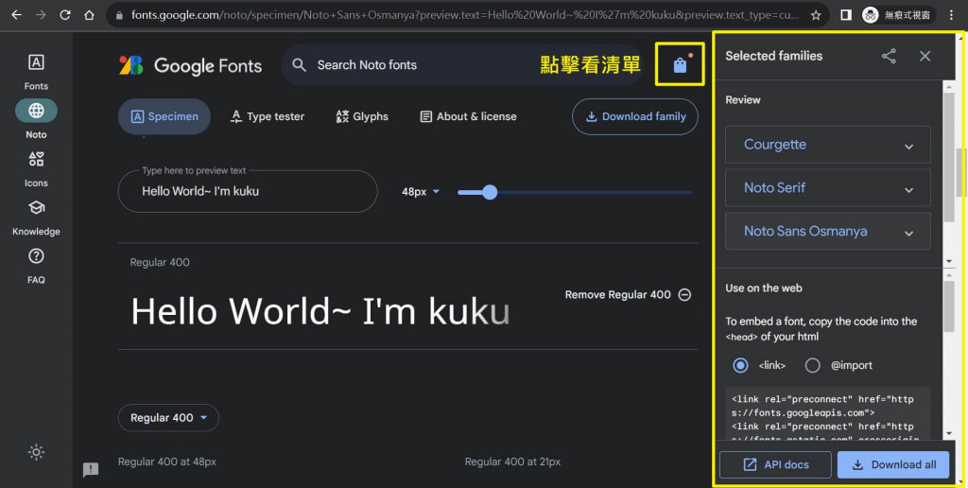Click the site lock icon in address bar

[x=120, y=15]
